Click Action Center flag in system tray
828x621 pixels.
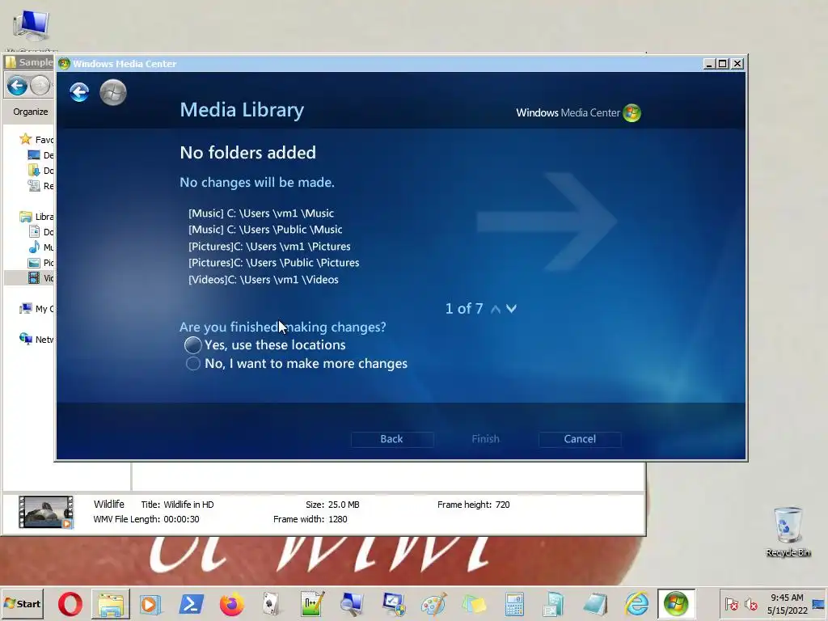(731, 604)
